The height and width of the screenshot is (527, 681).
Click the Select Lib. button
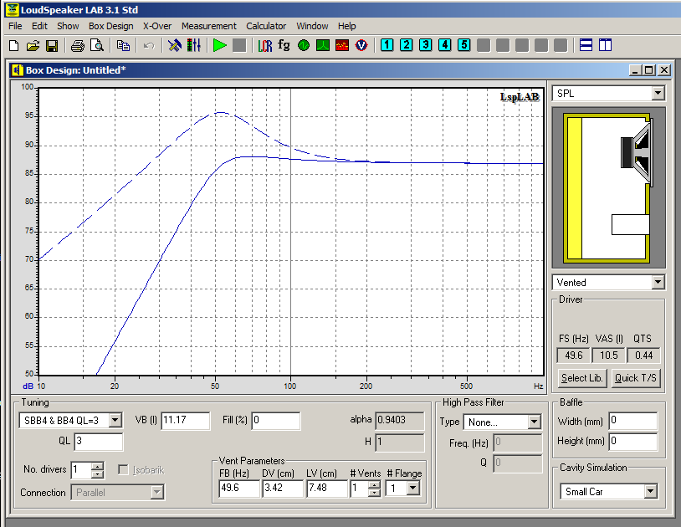coord(581,378)
